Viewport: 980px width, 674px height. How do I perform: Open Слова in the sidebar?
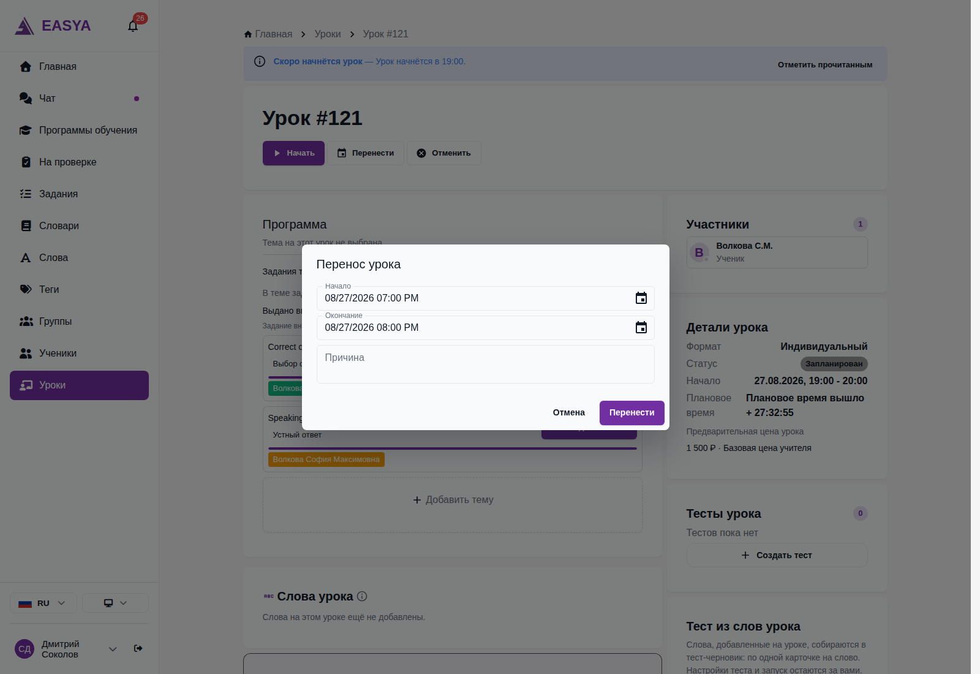coord(79,257)
